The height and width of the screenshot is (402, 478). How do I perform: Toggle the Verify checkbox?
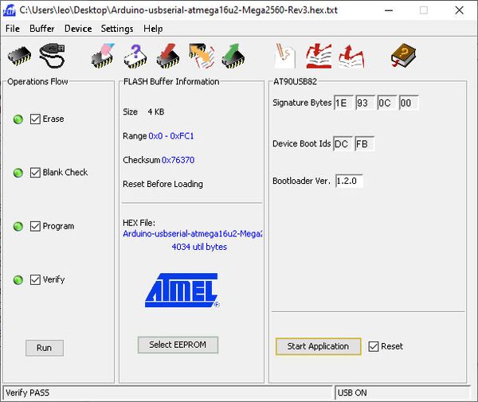coord(35,279)
